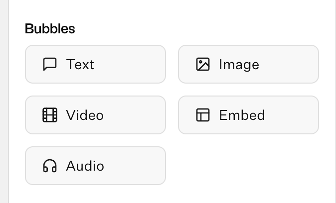Add a Text bubble block
Viewport: 336px width, 203px height.
click(x=95, y=64)
